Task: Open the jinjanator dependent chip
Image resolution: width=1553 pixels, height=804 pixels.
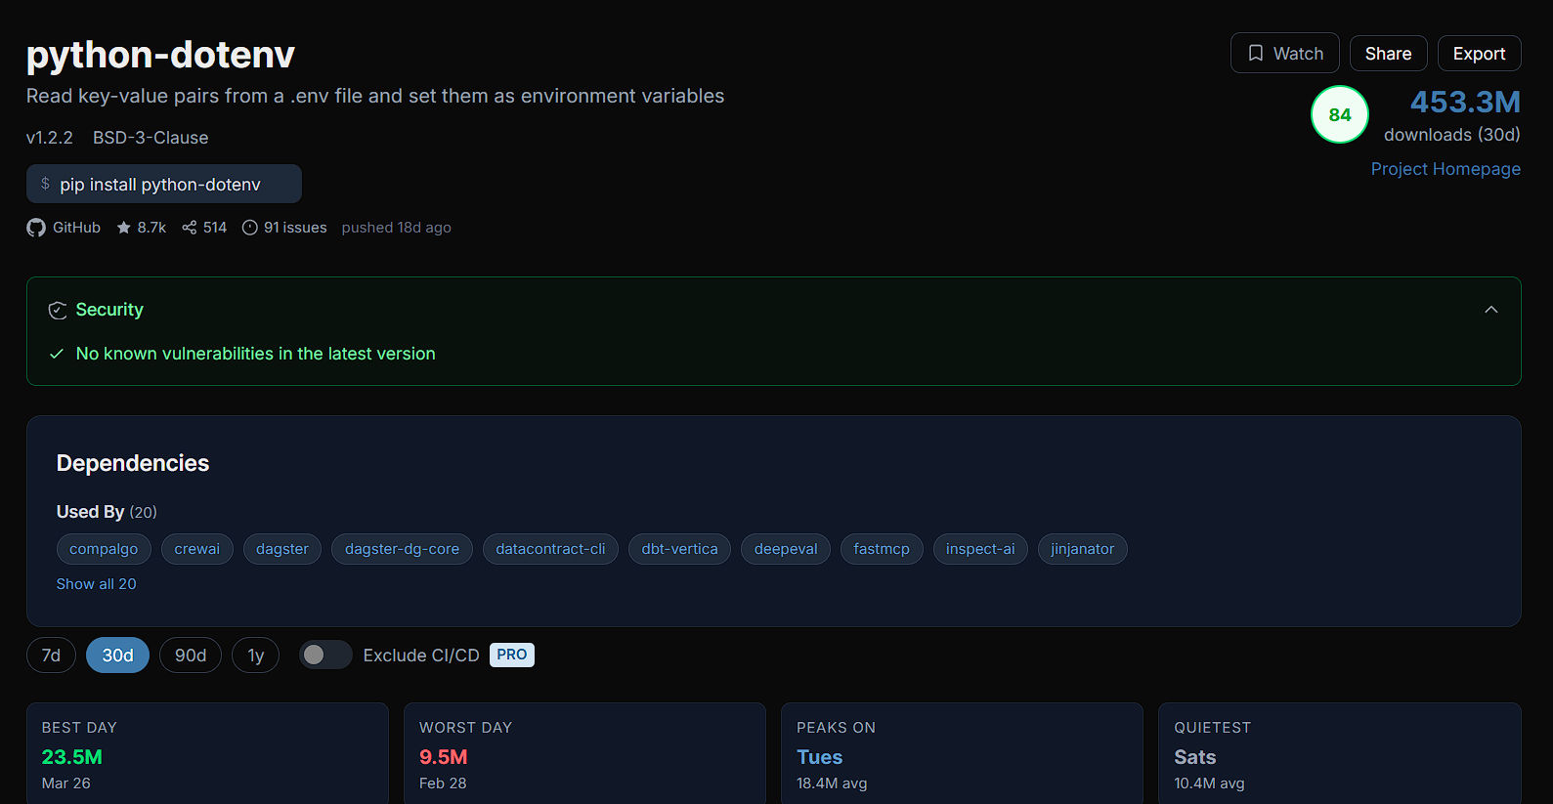Action: [1082, 549]
